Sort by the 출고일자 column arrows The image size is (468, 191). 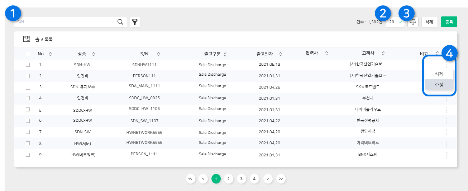pos(281,54)
